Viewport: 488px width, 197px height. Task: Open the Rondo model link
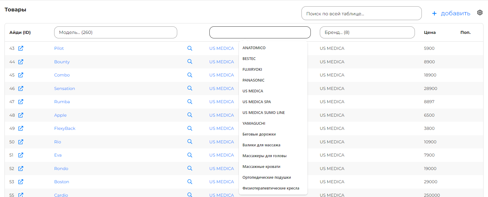click(61, 169)
